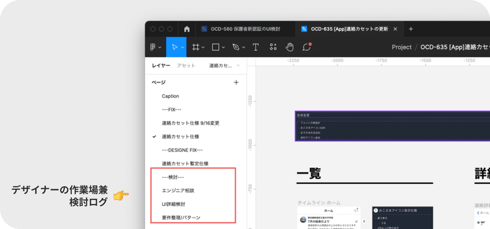Open the アセット panel tab

pyautogui.click(x=186, y=65)
